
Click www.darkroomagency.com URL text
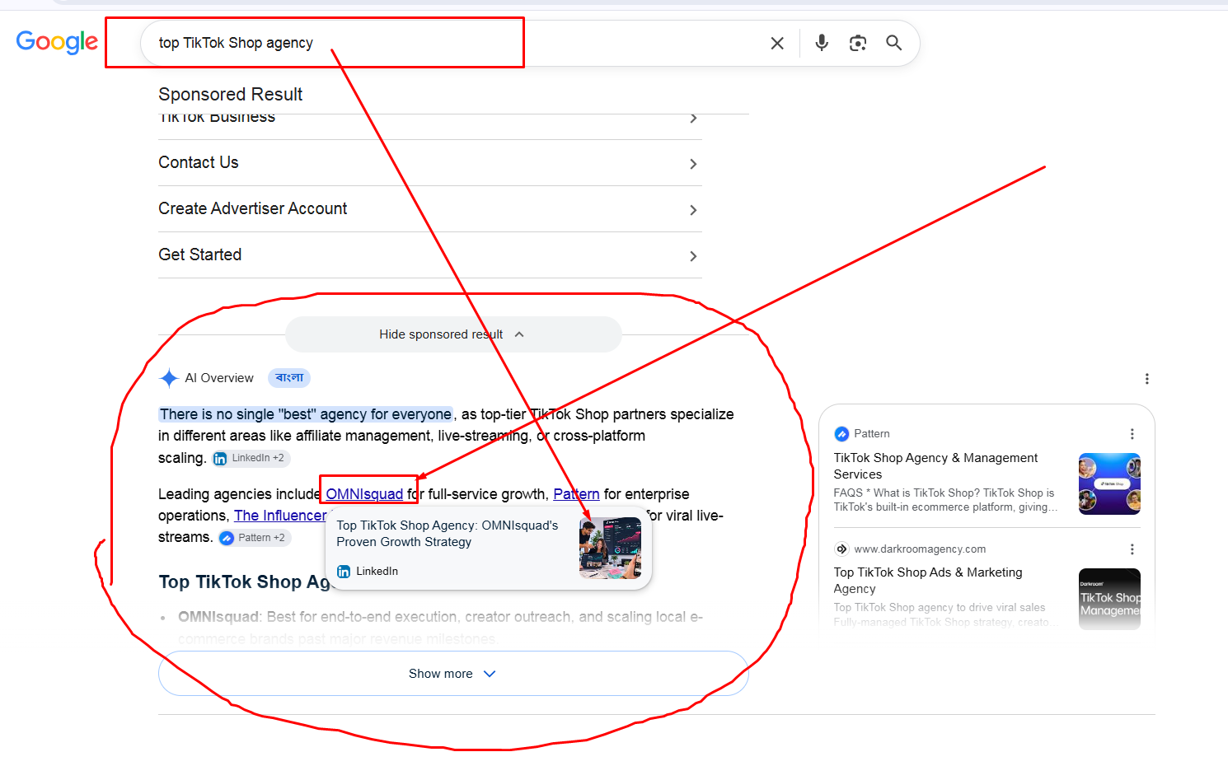(x=920, y=549)
